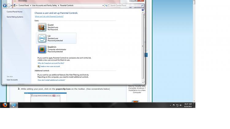
Task: Click the forum post screenshot thumbnail in the browser
Action: [45, 97]
